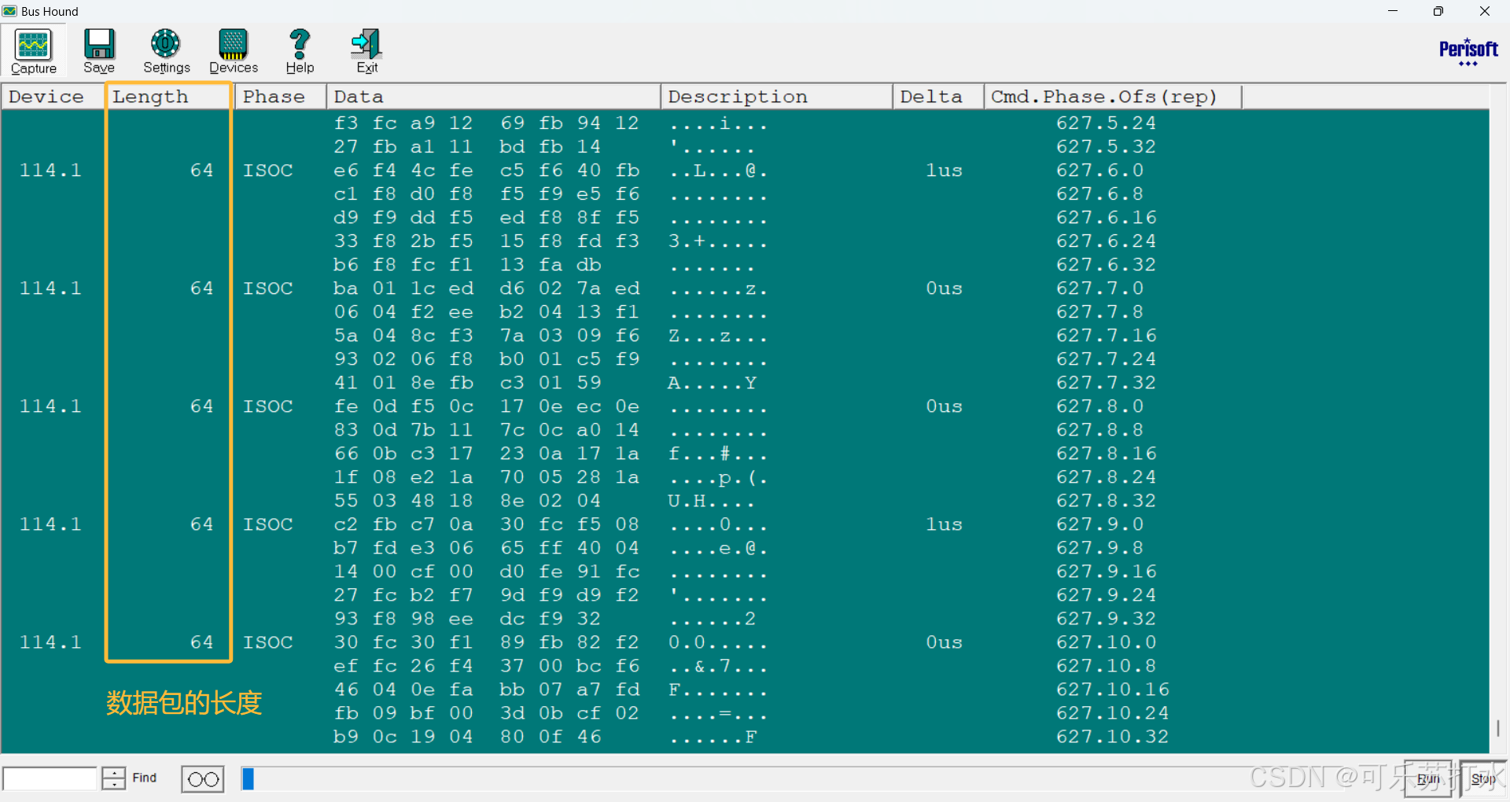Viewport: 1510px width, 802px height.
Task: Click the Delta column header
Action: [938, 96]
